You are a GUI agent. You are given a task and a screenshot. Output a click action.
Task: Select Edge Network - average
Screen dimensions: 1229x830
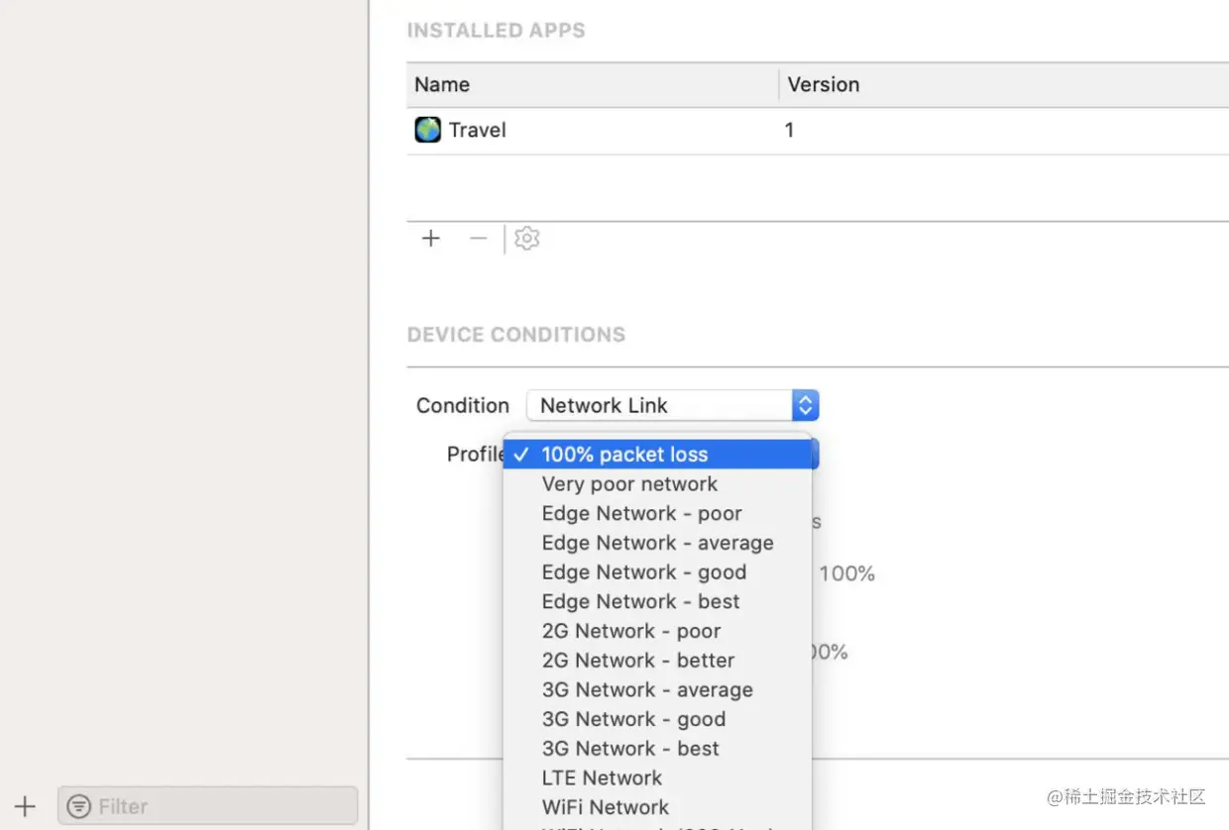(x=657, y=543)
